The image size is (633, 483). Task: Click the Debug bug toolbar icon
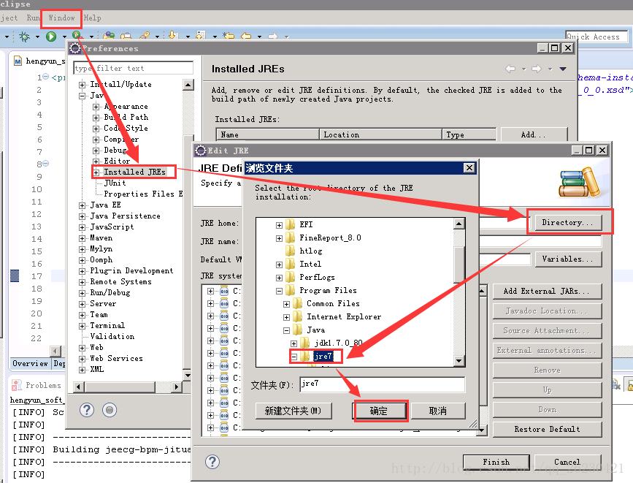point(25,36)
